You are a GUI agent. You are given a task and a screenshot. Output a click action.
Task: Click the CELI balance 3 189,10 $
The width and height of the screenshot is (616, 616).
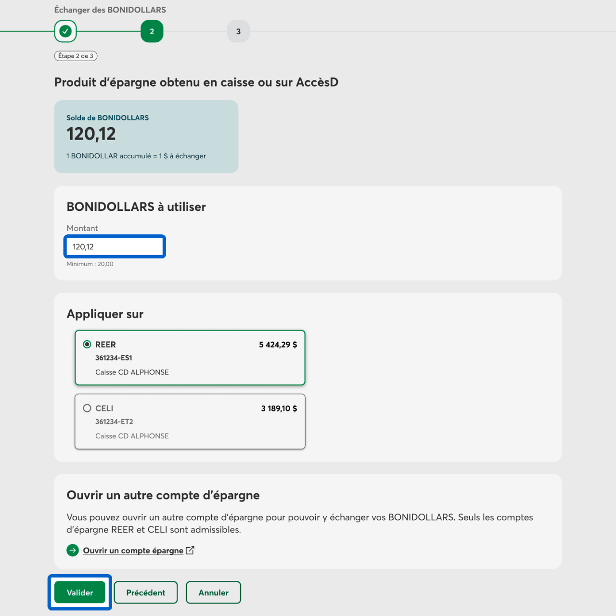(x=279, y=409)
